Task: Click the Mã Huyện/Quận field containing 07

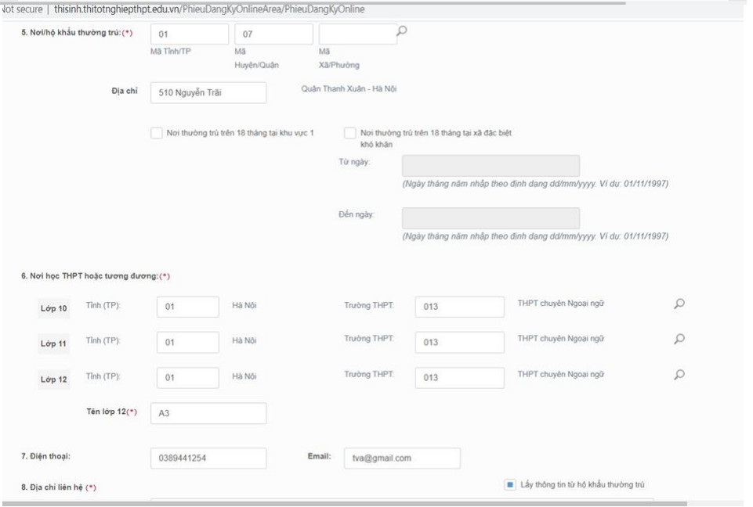Action: tap(273, 34)
